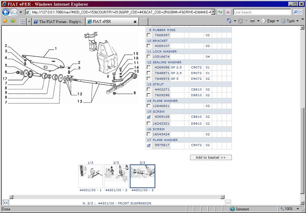Go to the previous drawing with the << button

(x=6, y=203)
